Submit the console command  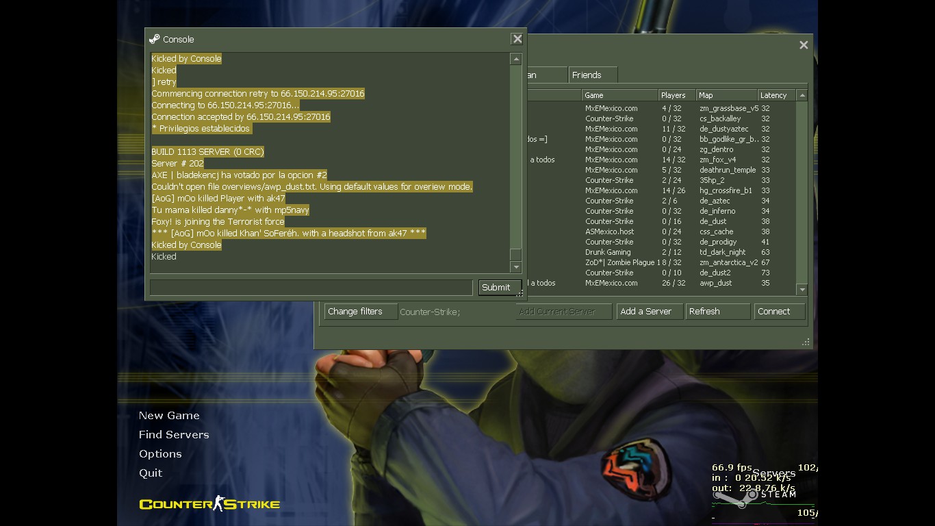pos(500,287)
